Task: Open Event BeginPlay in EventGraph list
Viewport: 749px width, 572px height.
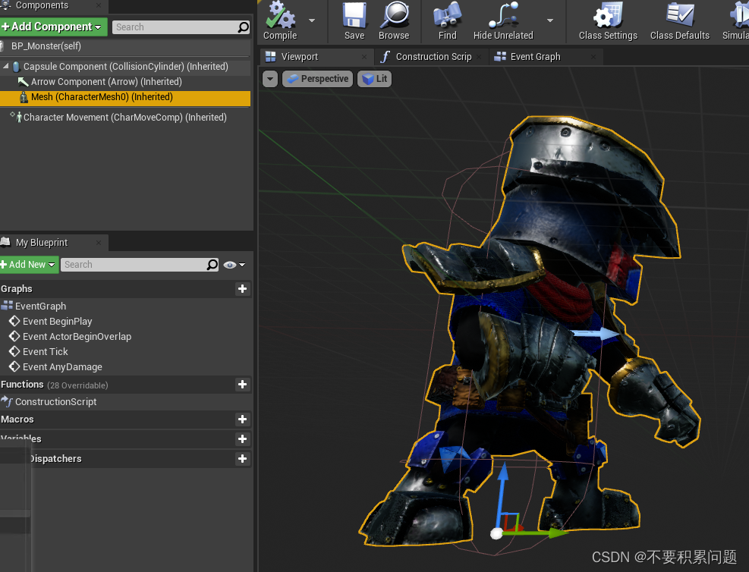Action: point(57,322)
